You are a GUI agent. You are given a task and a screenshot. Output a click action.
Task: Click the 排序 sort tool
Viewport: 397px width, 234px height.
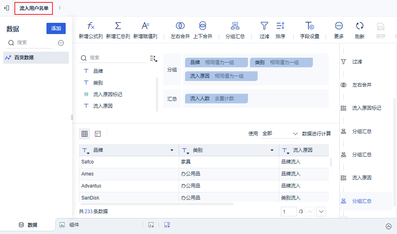280,30
